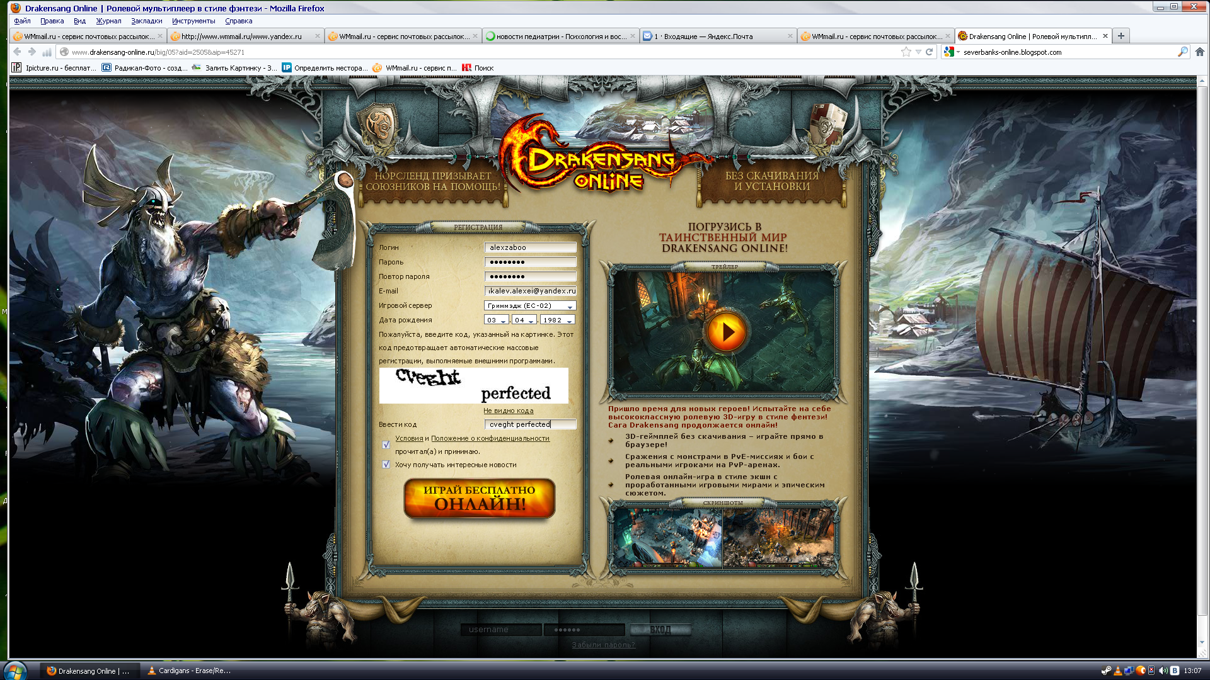Toggle the Хочу получать интересные новости checkbox
The height and width of the screenshot is (680, 1210).
click(x=386, y=464)
